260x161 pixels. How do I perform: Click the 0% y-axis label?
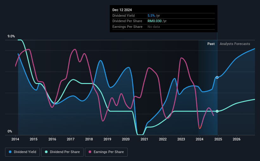coord(10,131)
